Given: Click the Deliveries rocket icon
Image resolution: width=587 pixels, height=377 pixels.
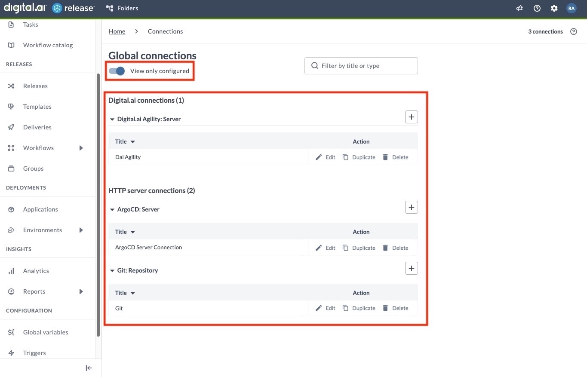Looking at the screenshot, I should tap(12, 127).
